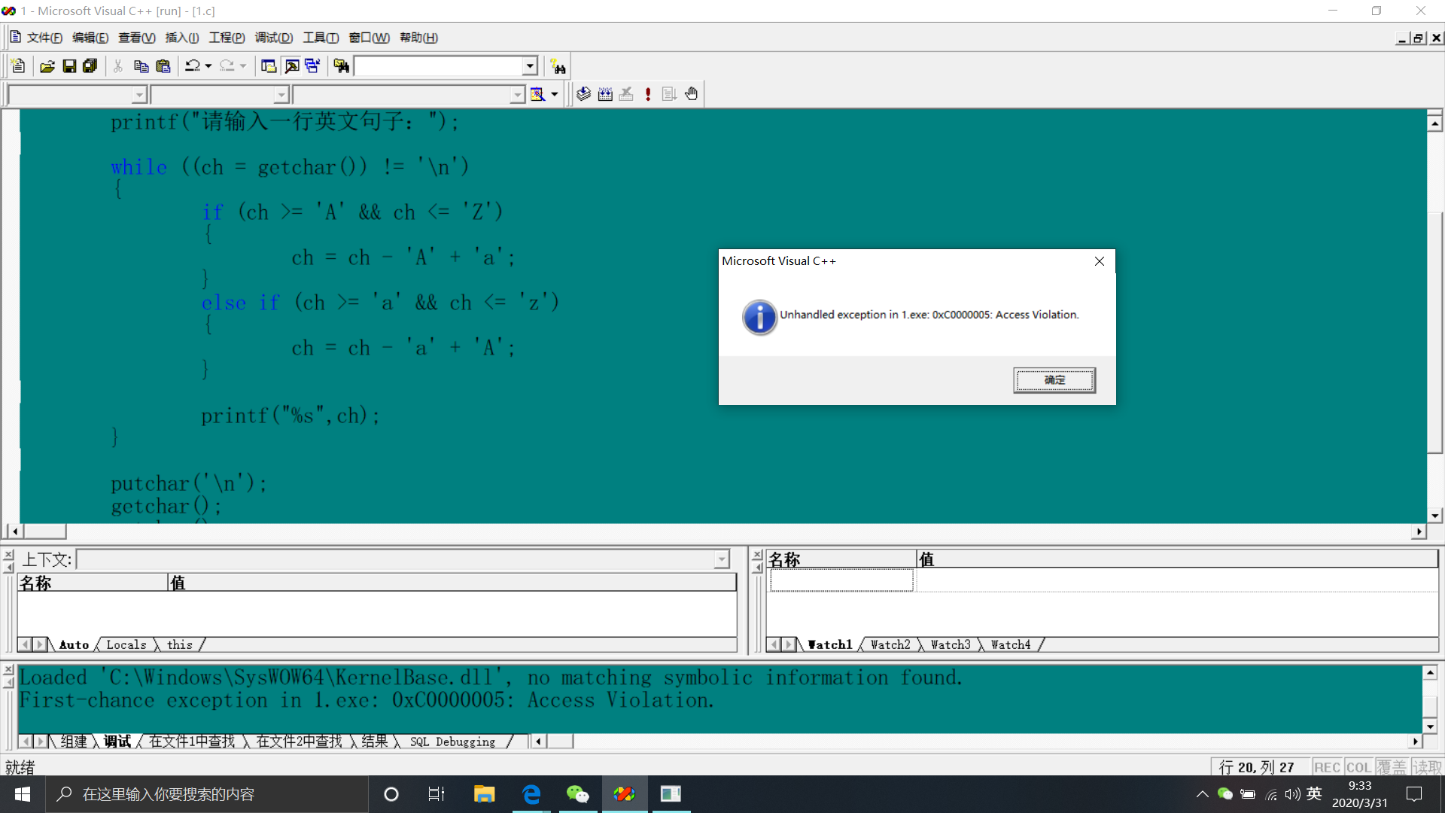Close the Watch pane with its X
The height and width of the screenshot is (813, 1445).
coord(757,554)
